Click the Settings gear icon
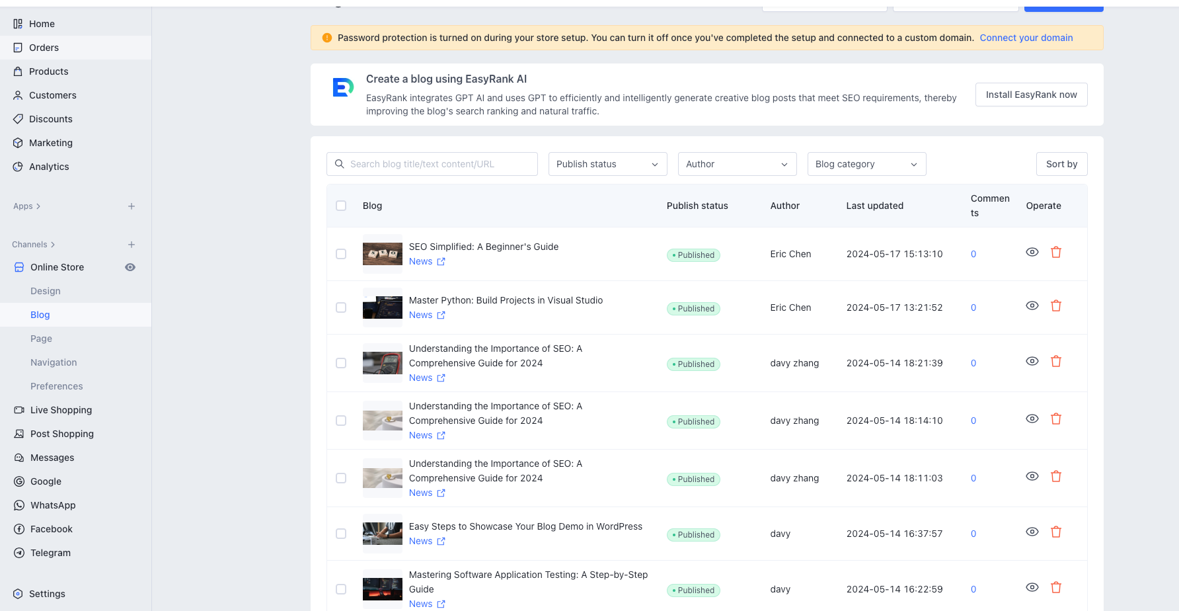 18,594
